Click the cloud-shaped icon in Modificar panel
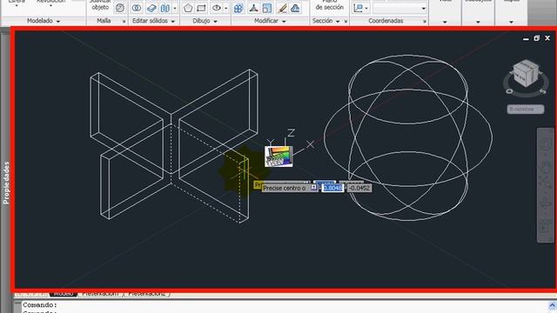This screenshot has height=313, width=557. pos(295,8)
